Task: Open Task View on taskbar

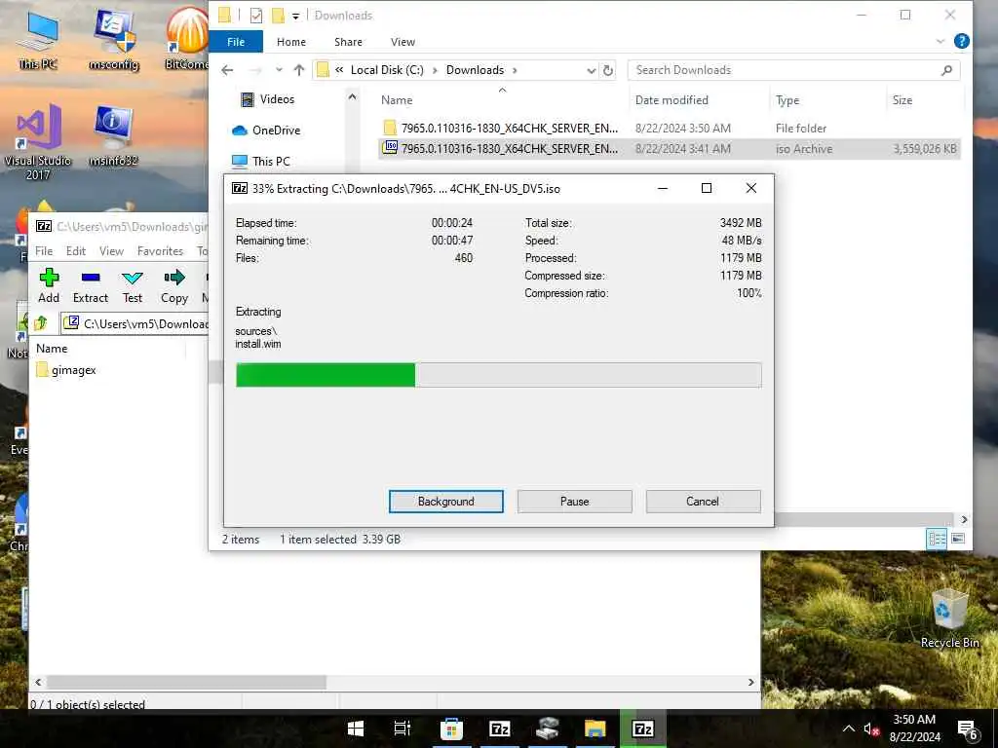Action: 403,729
